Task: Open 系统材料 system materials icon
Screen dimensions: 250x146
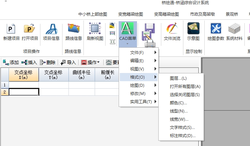Action: coord(234,29)
